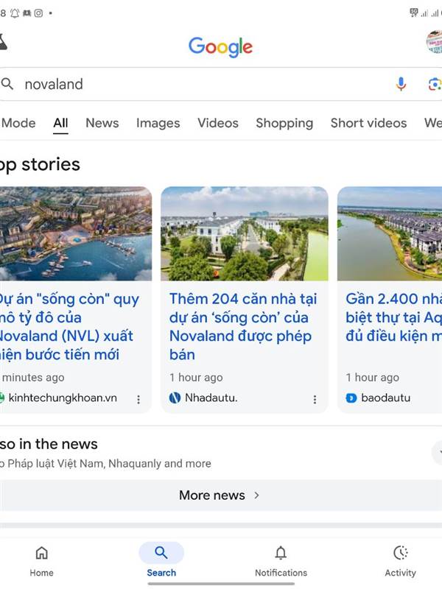Screen dimensions: 442x589
Task: Open options menu for kinhtechungkhoan.vn story
Action: coord(138,399)
